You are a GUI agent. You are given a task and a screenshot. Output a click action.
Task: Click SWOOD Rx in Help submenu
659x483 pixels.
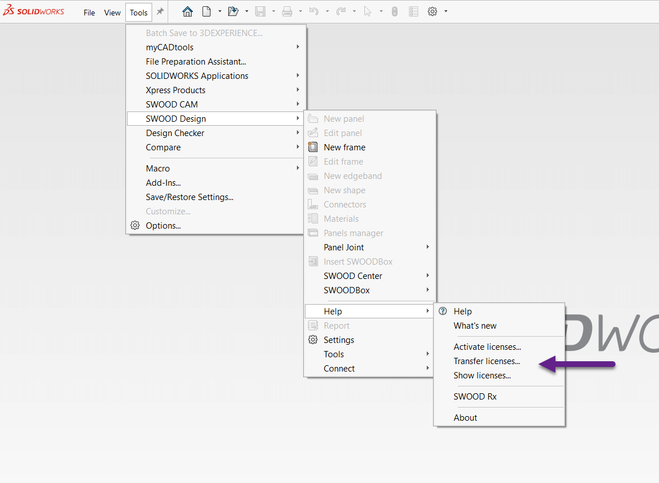pos(475,397)
